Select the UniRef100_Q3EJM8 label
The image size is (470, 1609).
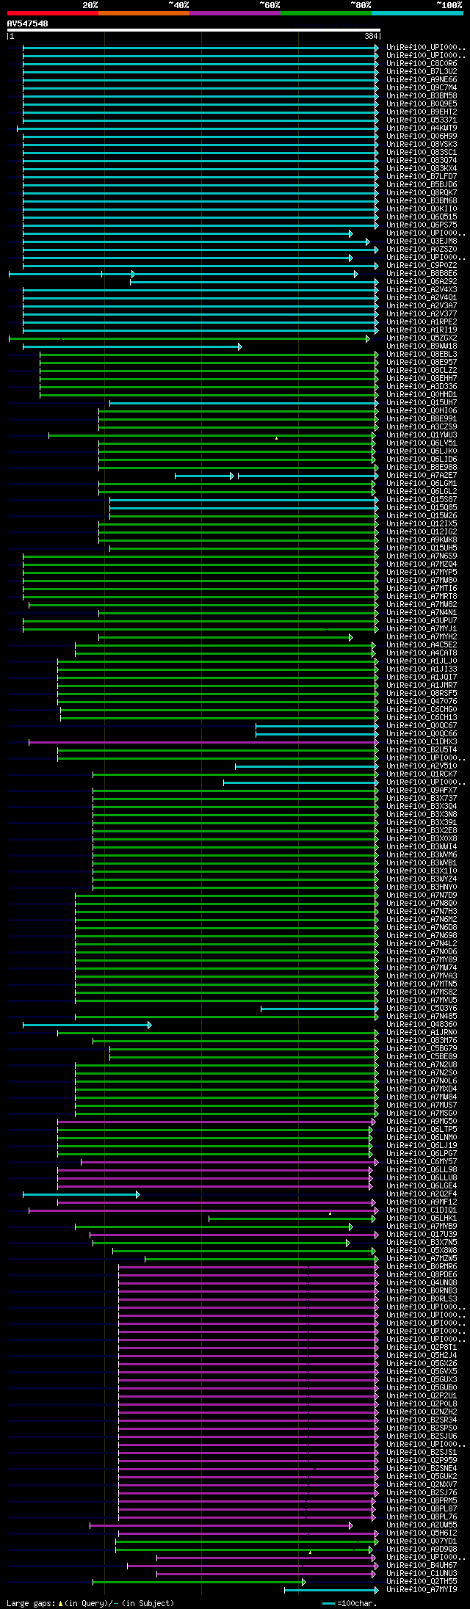point(422,241)
